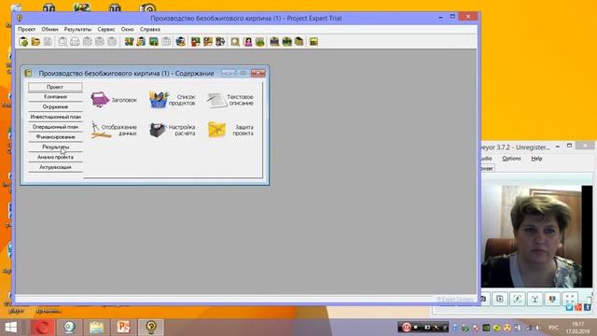Viewport: 597px width, 336px height.
Task: Click the Save diskette toolbar icon
Action: [x=48, y=41]
